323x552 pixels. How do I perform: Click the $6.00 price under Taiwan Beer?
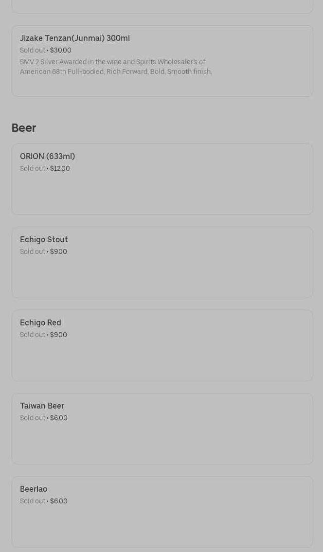pos(59,418)
